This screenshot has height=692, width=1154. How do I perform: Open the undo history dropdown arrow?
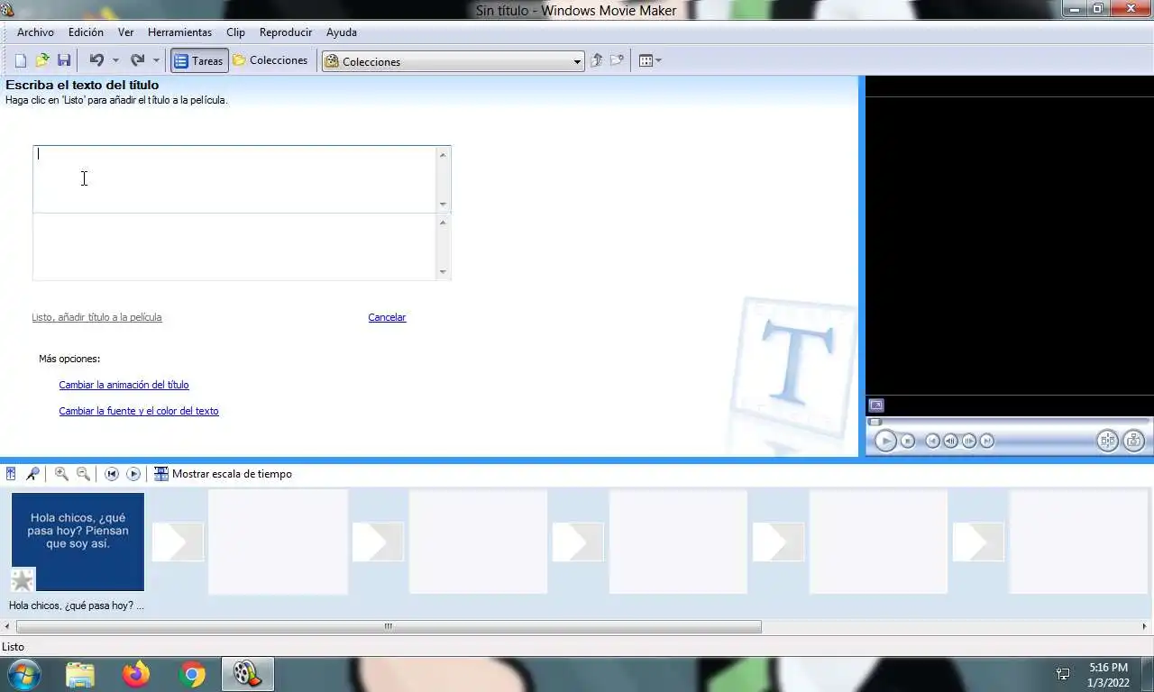(115, 60)
